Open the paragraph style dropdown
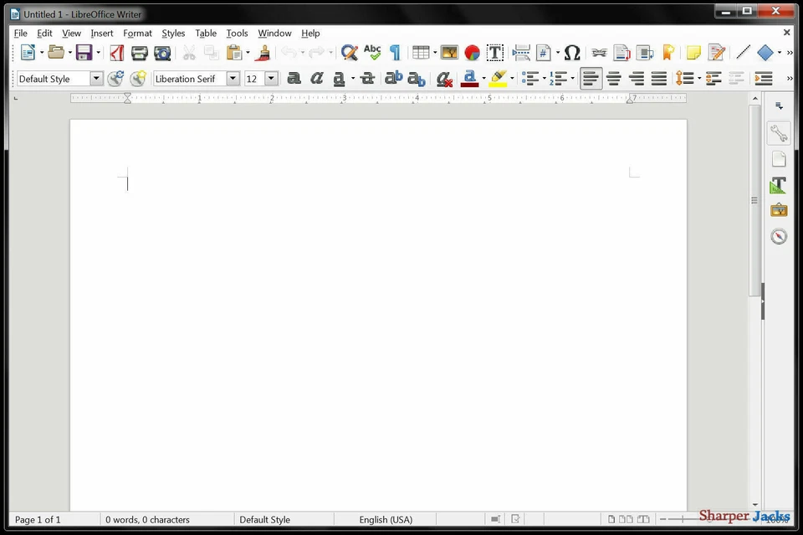The width and height of the screenshot is (803, 535). coord(95,78)
